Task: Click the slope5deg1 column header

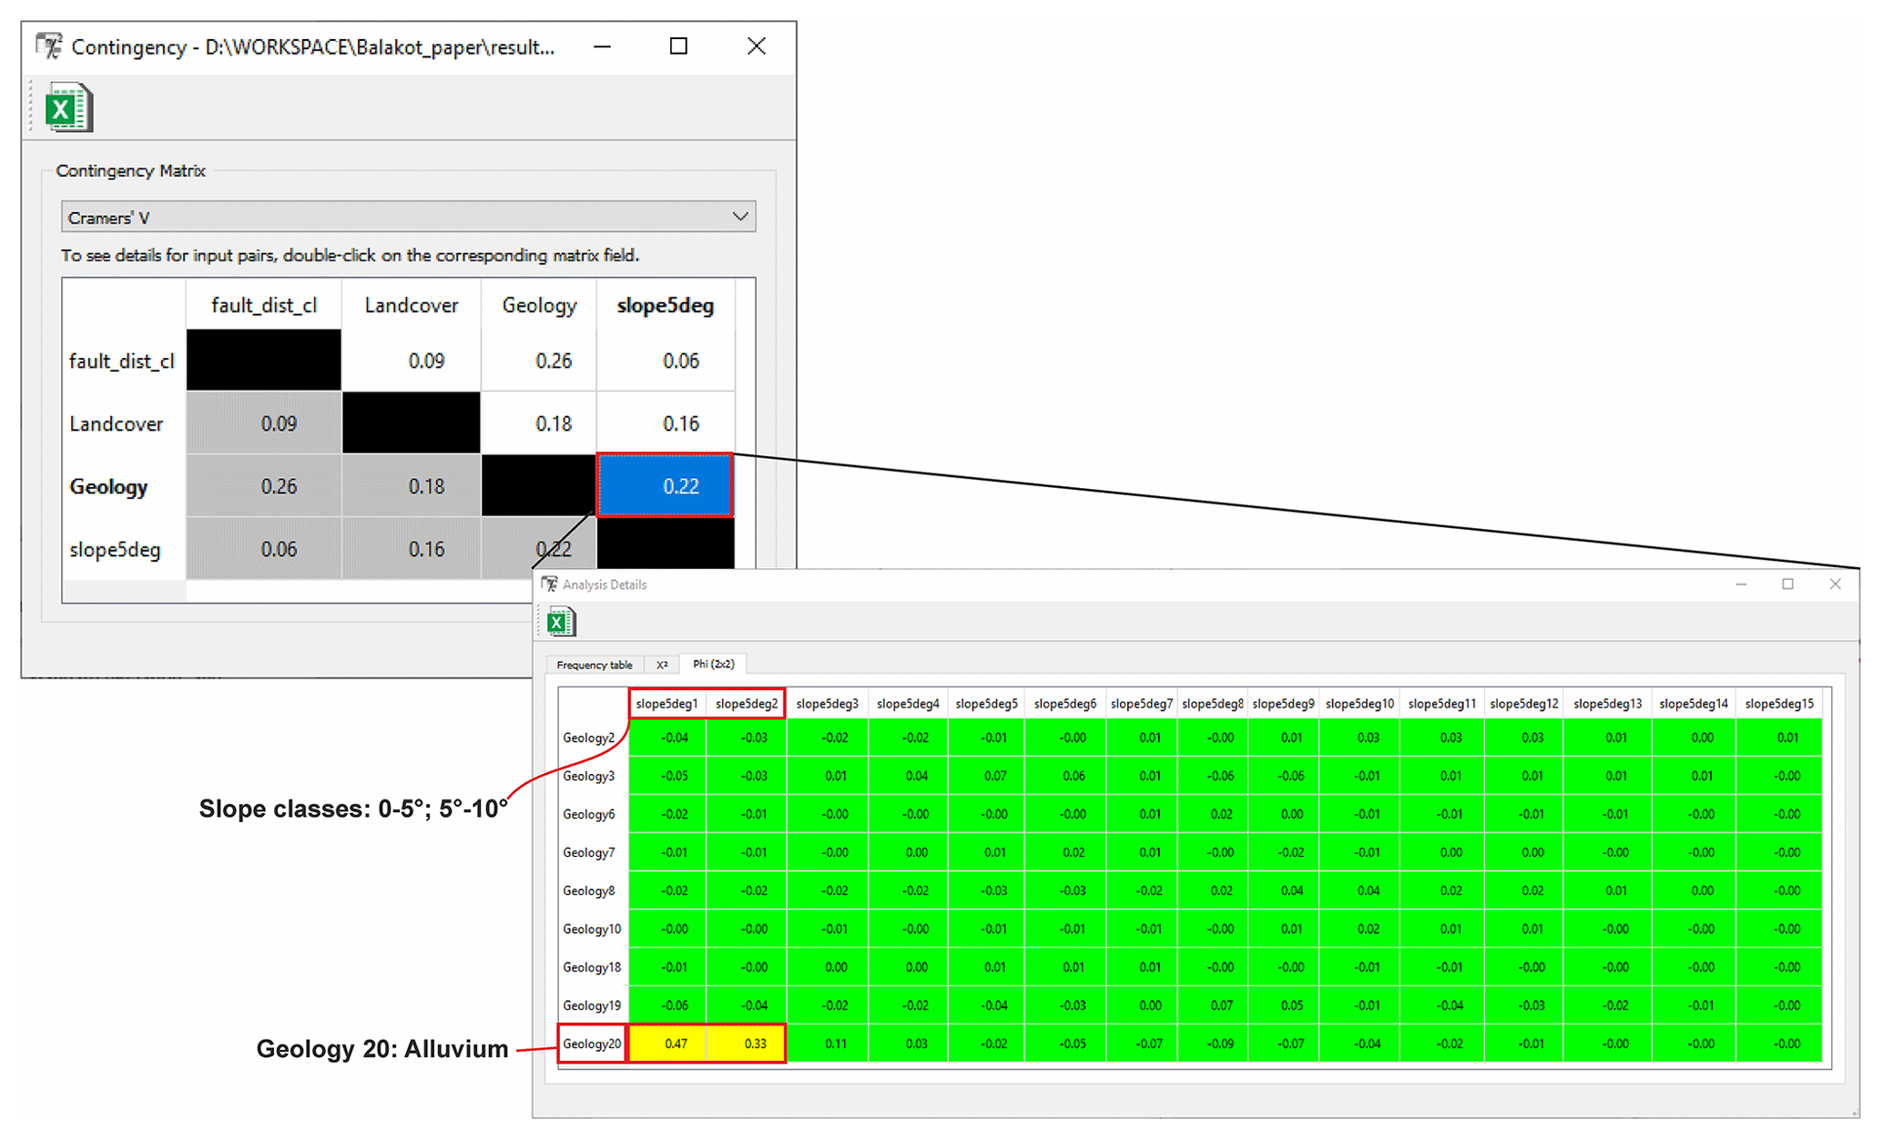Action: pos(666,704)
